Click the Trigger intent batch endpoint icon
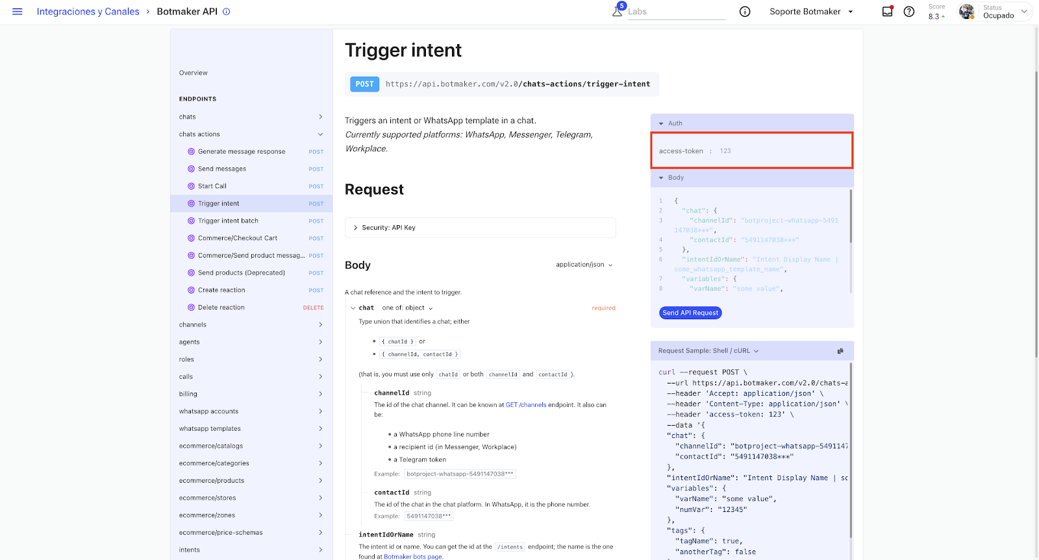Screen dimensions: 1039x560 (191, 221)
